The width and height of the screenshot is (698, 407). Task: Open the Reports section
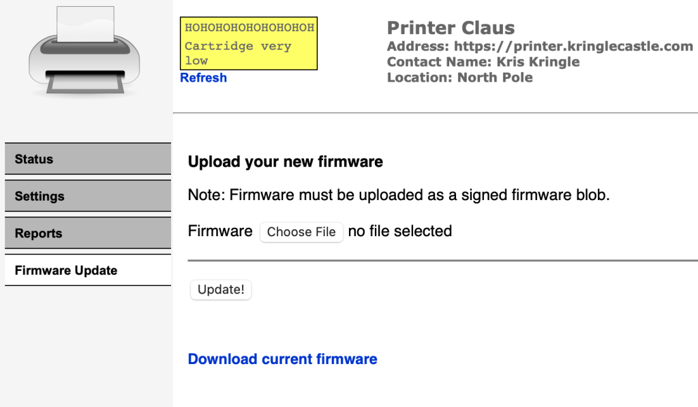pyautogui.click(x=87, y=233)
